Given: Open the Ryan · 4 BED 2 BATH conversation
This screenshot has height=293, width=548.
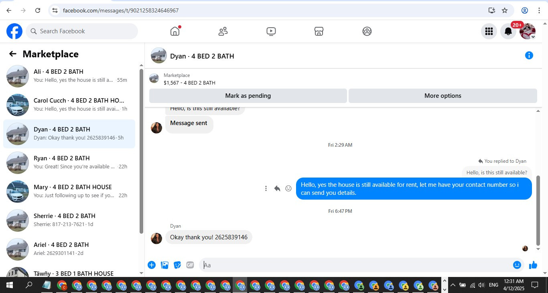Looking at the screenshot, I should point(69,162).
